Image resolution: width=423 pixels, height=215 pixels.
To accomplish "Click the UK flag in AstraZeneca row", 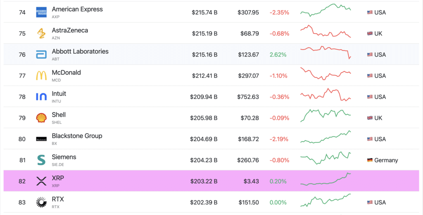I will 370,33.
